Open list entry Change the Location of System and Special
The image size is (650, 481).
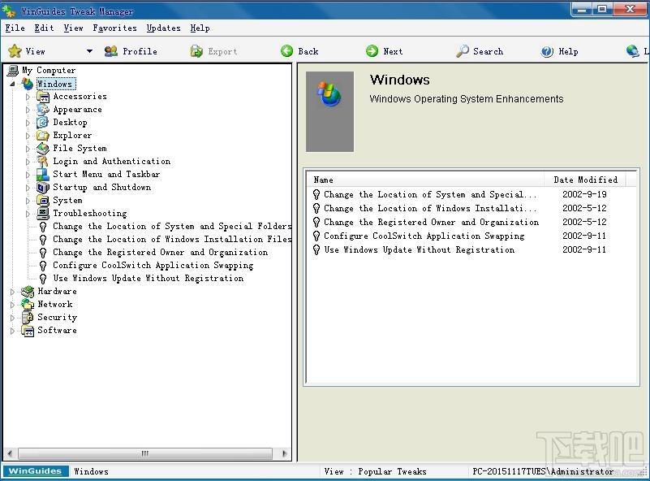(430, 195)
